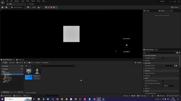
Task: Open the Build menu
Action: [28, 1]
